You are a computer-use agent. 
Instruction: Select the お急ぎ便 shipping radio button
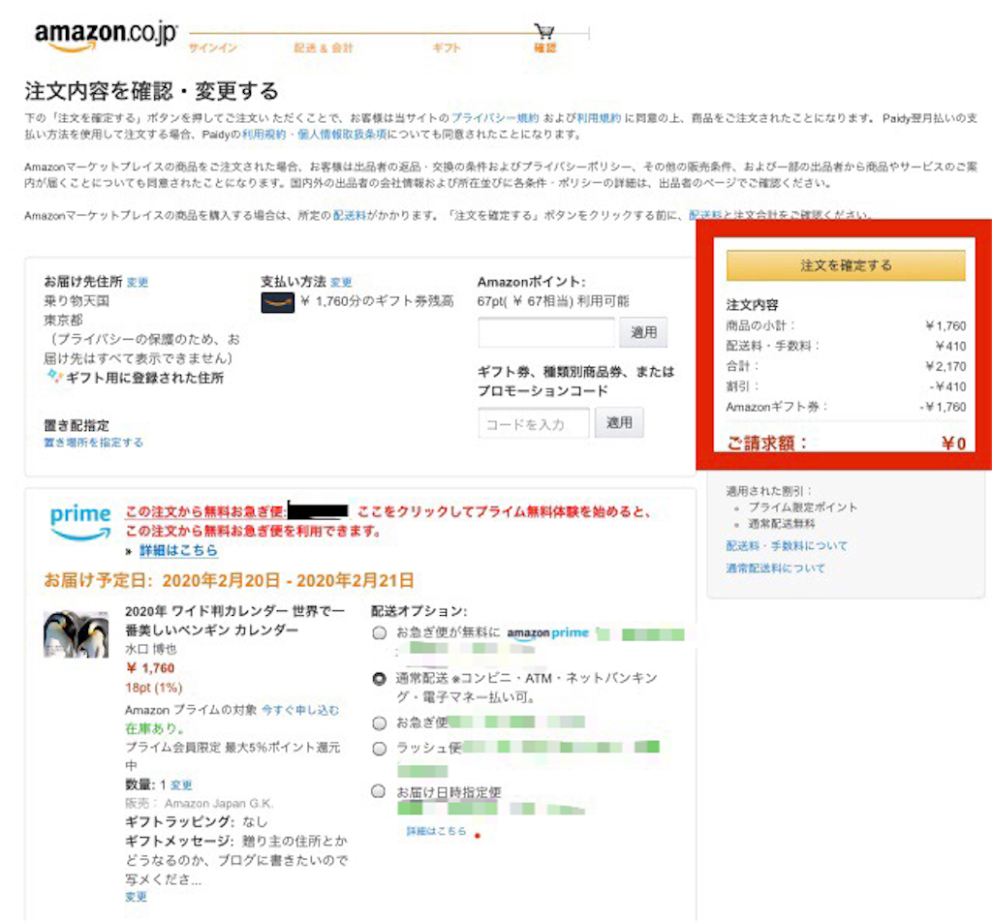point(379,722)
